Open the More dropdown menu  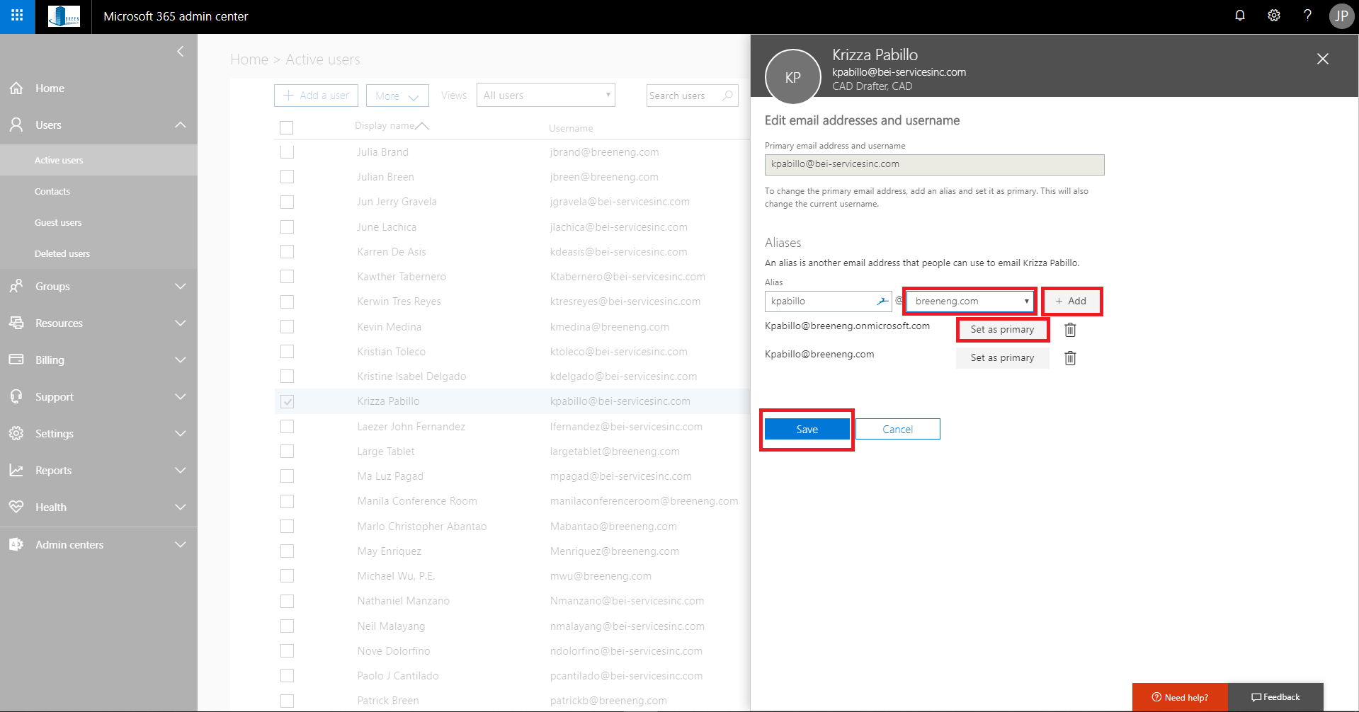click(397, 96)
